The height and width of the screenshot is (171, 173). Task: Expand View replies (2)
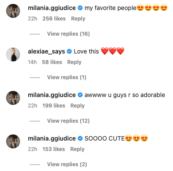67,164
